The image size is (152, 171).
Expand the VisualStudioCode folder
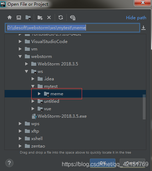(x=20, y=42)
